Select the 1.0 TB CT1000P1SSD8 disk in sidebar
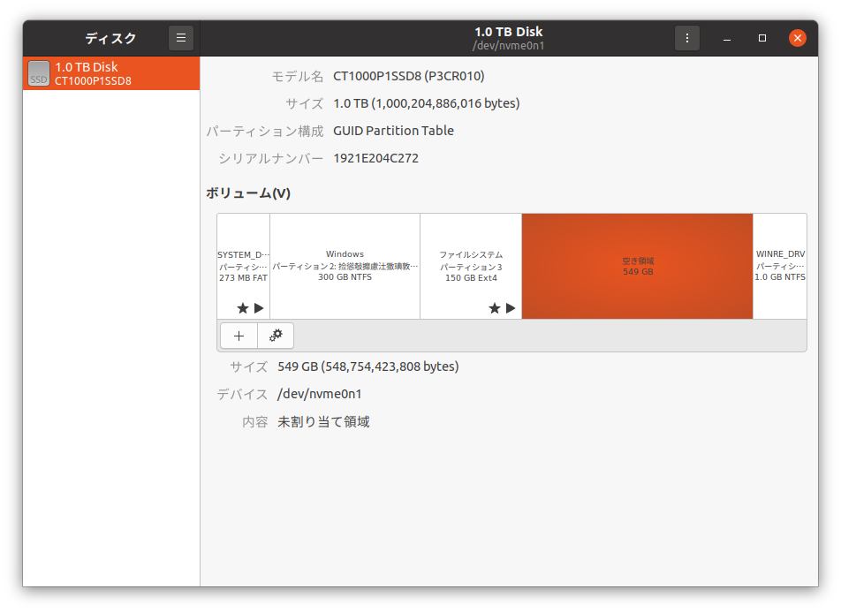 [x=110, y=72]
